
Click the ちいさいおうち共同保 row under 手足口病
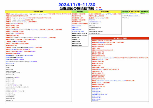tap(105, 14)
